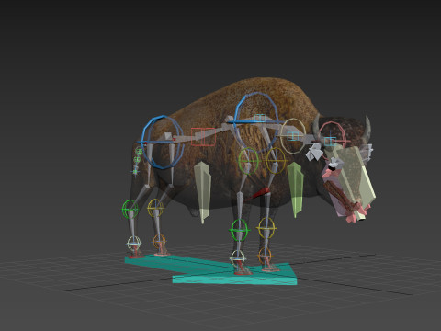Click the yellow front upper-leg circle control

click(x=276, y=160)
